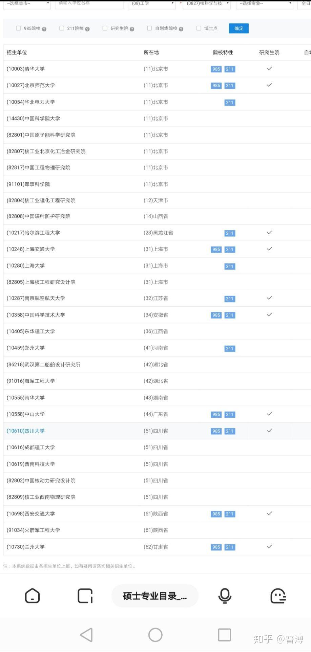The image size is (311, 652).
Task: Open (14430)中国科学院大学 link
Action: pyautogui.click(x=33, y=119)
